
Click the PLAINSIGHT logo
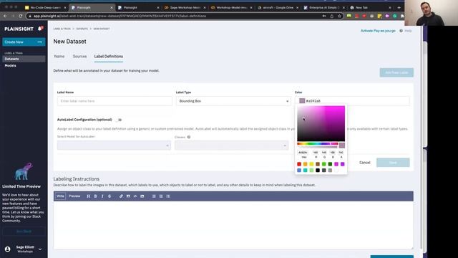(19, 29)
